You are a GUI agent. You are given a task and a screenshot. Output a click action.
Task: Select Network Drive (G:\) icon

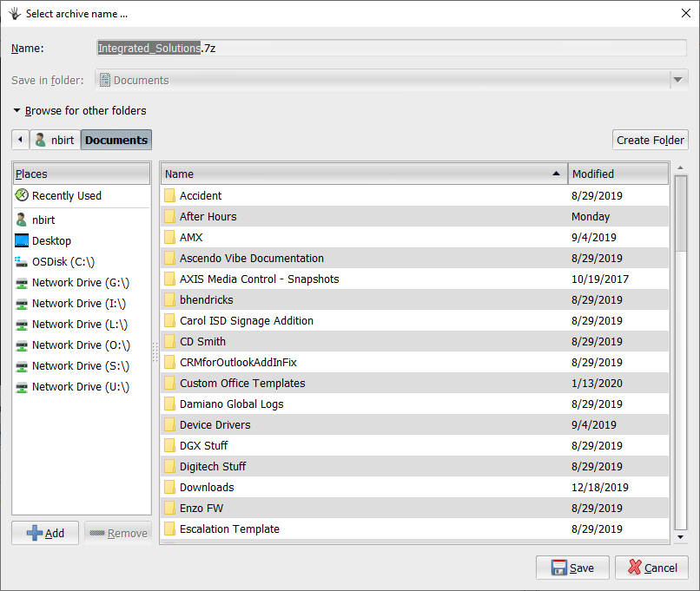pyautogui.click(x=22, y=283)
